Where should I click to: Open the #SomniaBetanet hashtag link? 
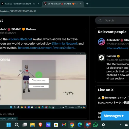[x=20, y=39]
